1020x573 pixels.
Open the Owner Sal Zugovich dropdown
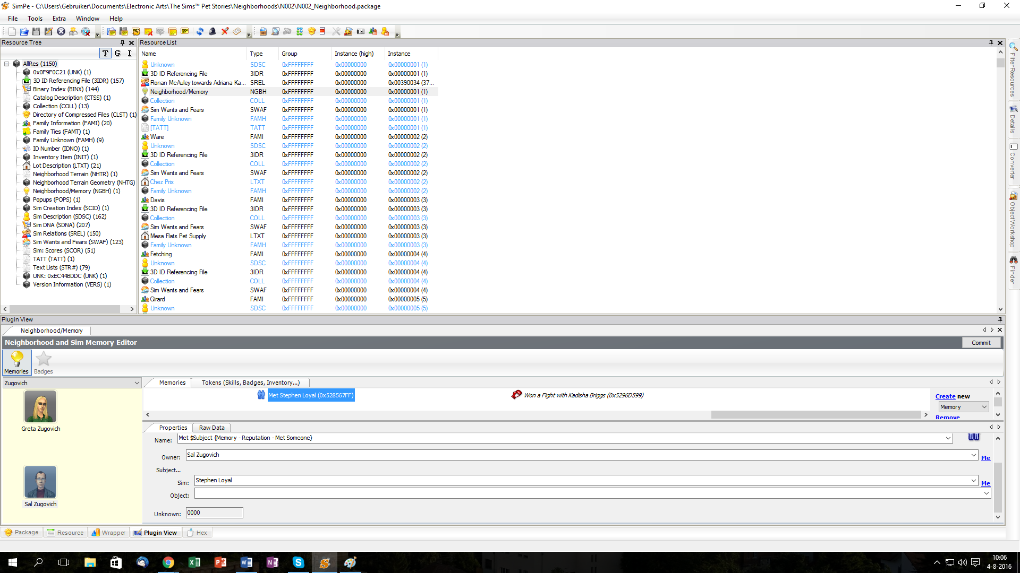pos(973,455)
